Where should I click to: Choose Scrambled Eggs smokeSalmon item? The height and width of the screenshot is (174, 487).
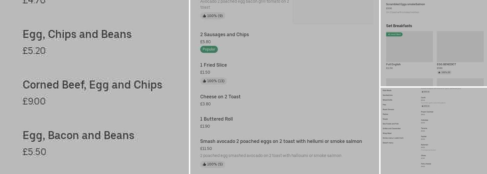coord(405,5)
